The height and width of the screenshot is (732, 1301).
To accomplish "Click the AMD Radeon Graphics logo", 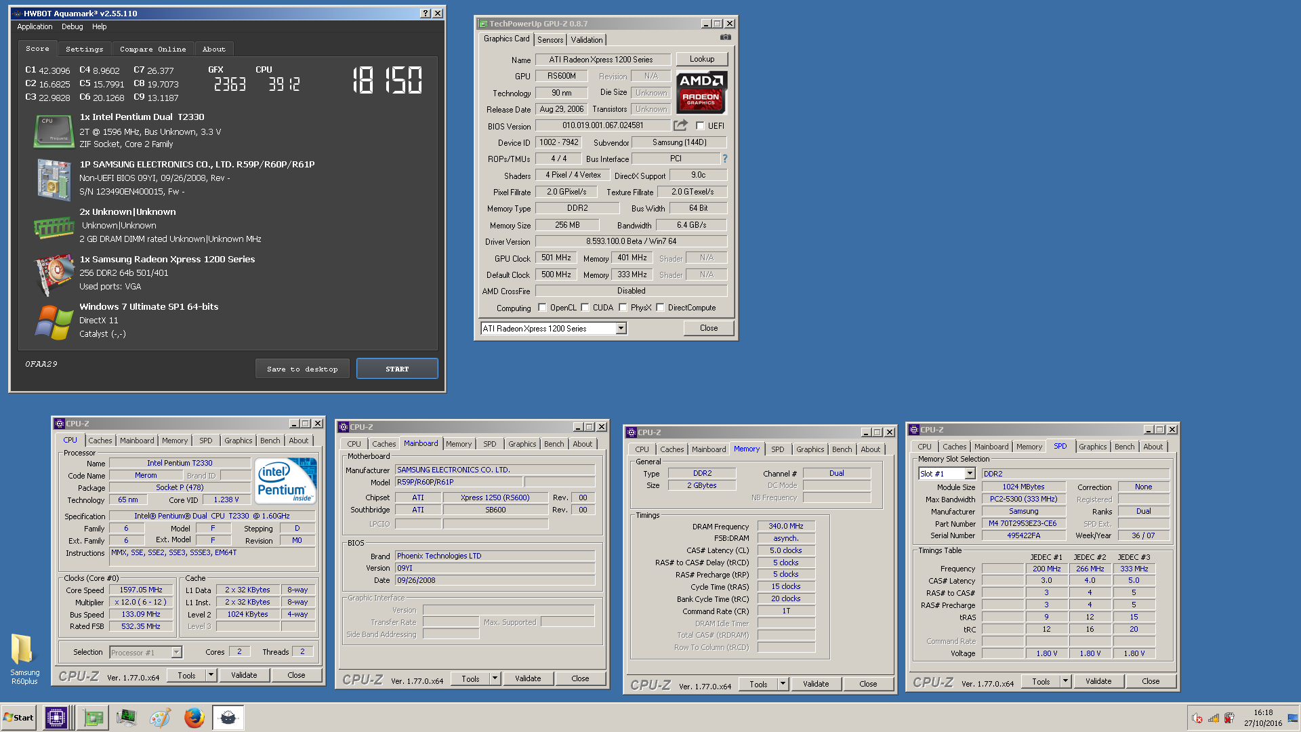I will click(x=701, y=92).
